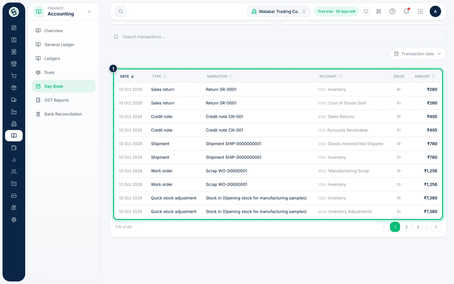454x284 pixels.
Task: Open the storefront icon in the rail
Action: tap(14, 64)
